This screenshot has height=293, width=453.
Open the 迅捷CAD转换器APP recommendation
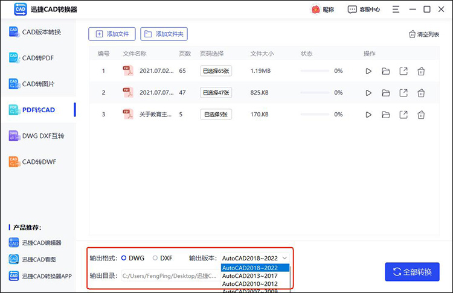[x=40, y=276]
